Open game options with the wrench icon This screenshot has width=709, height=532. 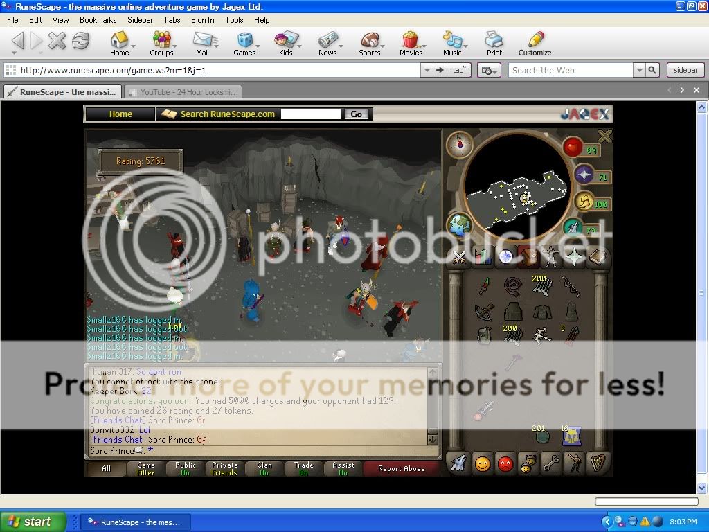(x=551, y=464)
